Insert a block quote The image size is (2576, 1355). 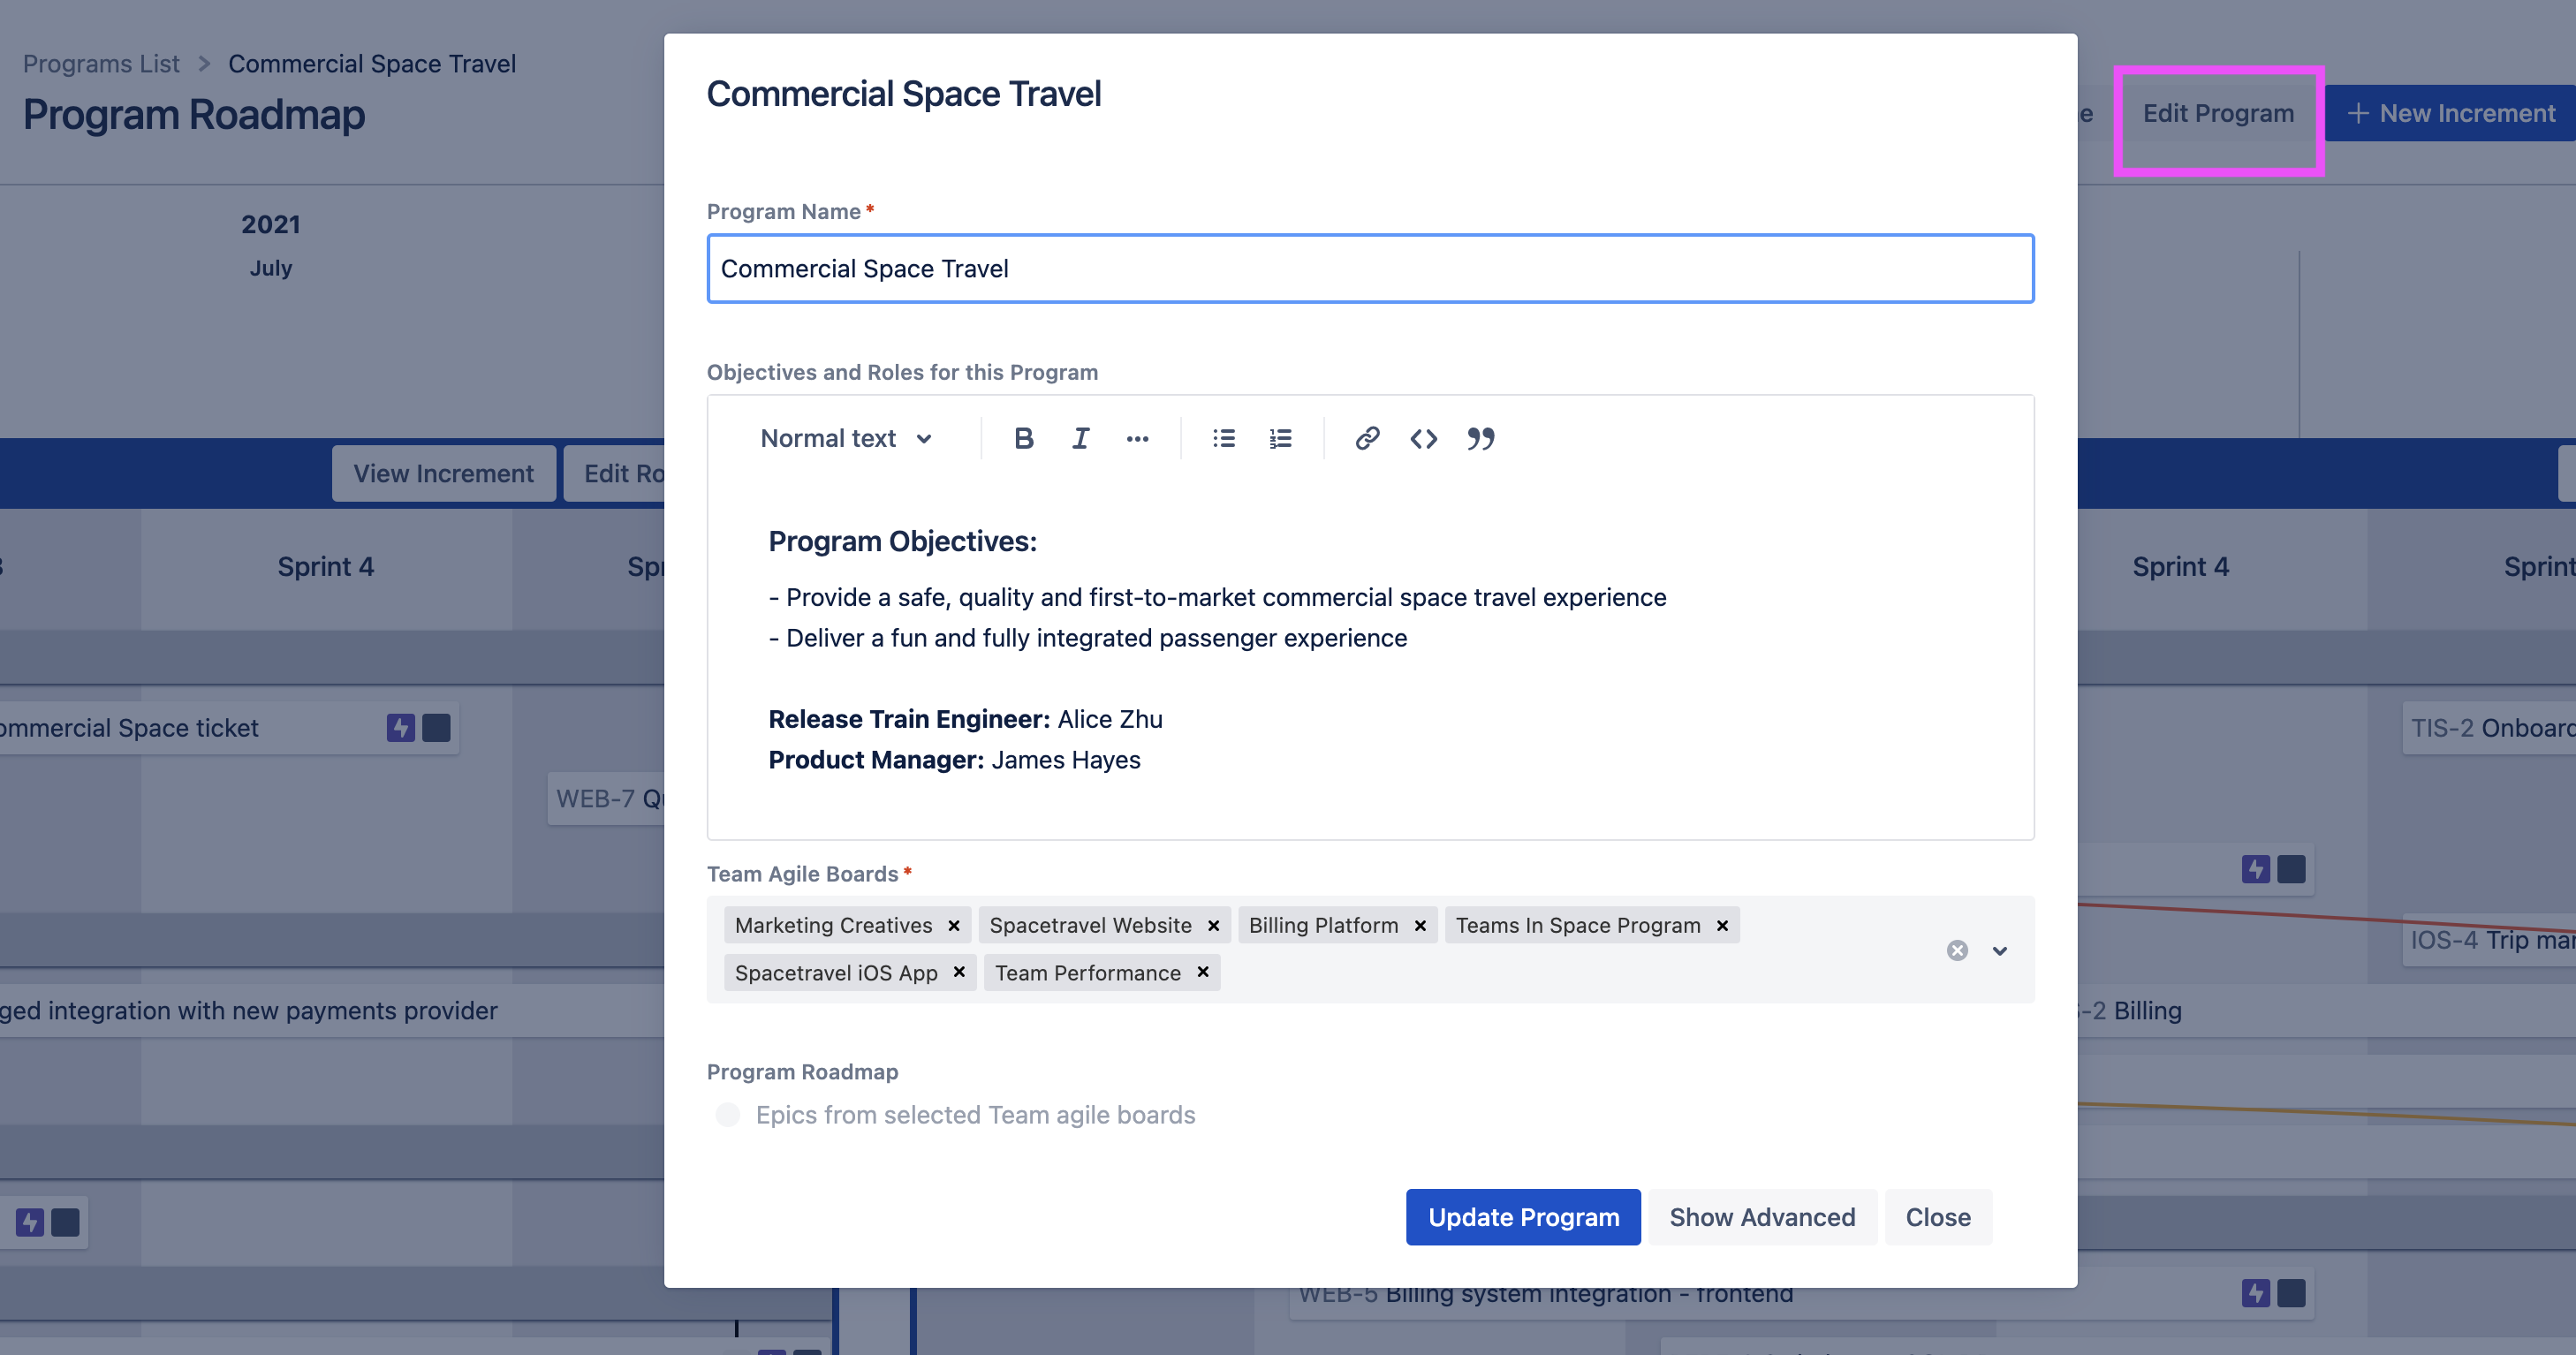[1480, 438]
